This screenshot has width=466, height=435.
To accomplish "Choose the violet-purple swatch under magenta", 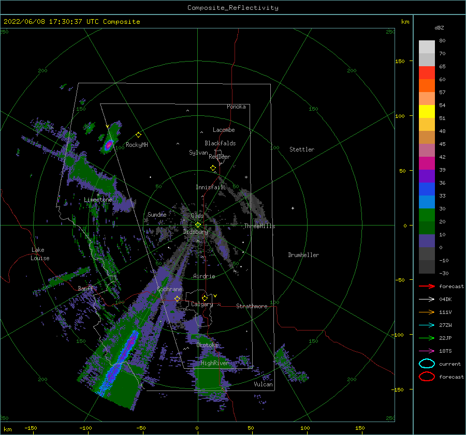I will (427, 176).
